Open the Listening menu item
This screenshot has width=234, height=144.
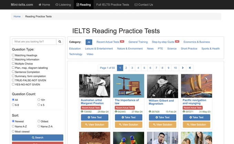pyautogui.click(x=63, y=4)
